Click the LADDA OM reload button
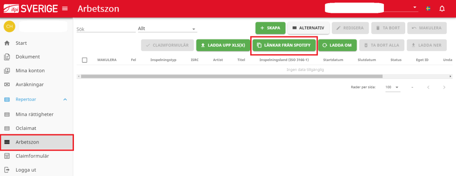The width and height of the screenshot is (456, 176). [x=338, y=46]
